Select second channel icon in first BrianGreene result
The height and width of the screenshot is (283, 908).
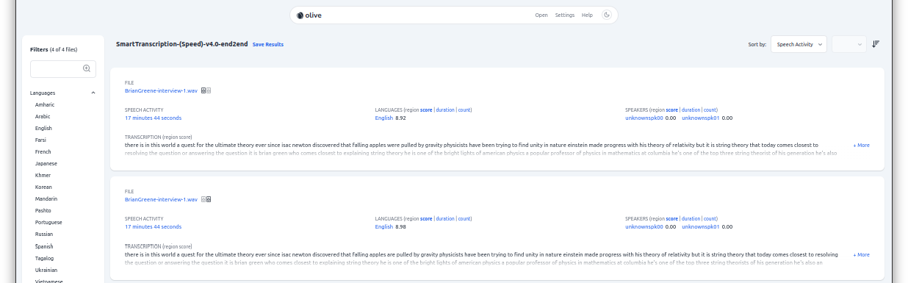(209, 90)
